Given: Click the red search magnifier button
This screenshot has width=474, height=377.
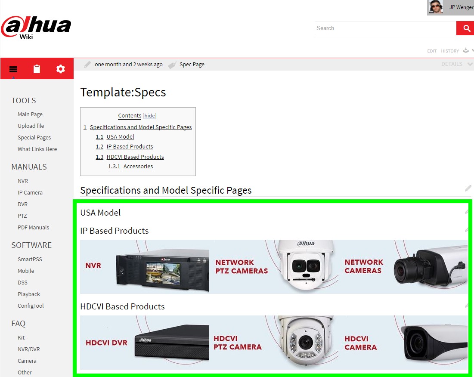Looking at the screenshot, I should [465, 28].
